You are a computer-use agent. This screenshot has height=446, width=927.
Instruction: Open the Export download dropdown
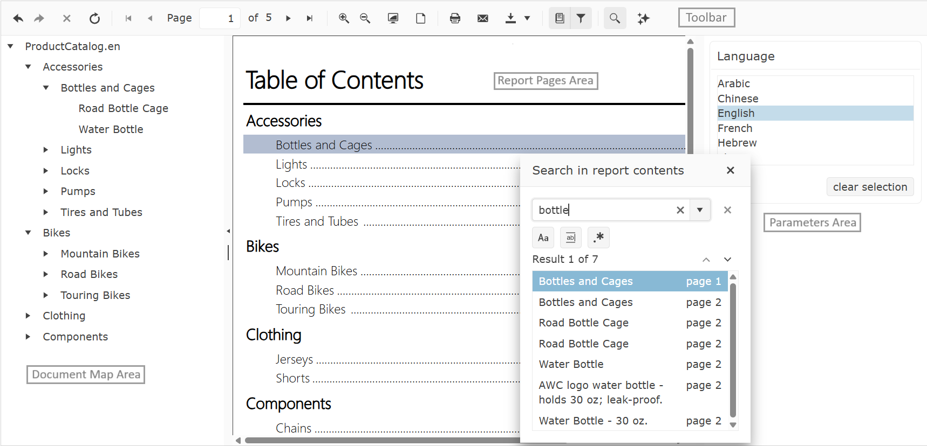point(527,18)
